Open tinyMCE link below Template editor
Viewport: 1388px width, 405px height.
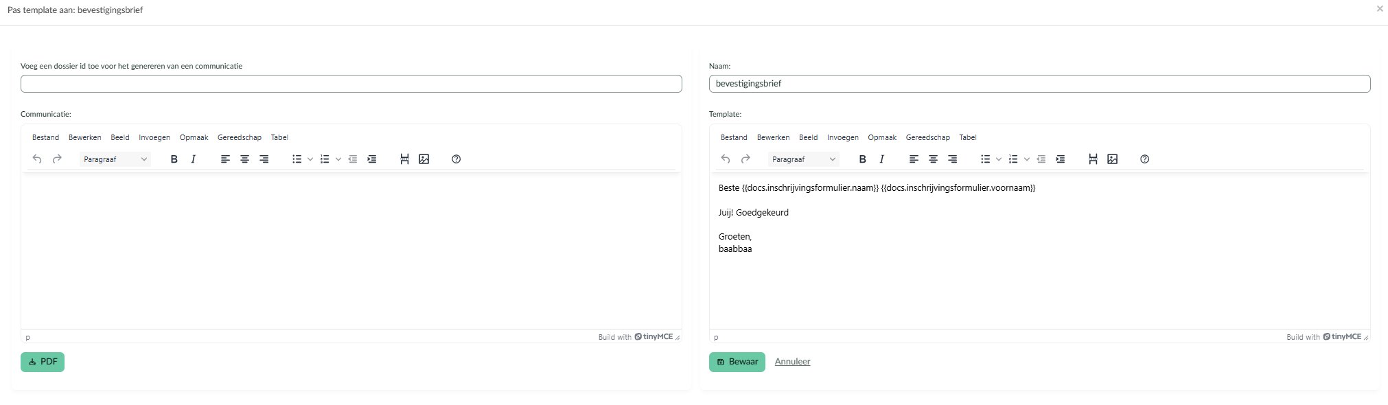pos(1342,336)
